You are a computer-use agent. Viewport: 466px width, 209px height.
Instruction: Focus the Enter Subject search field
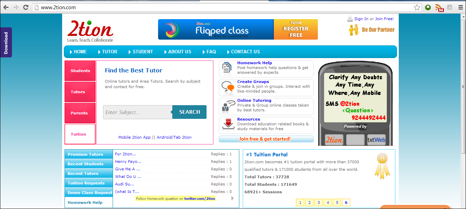click(x=138, y=112)
